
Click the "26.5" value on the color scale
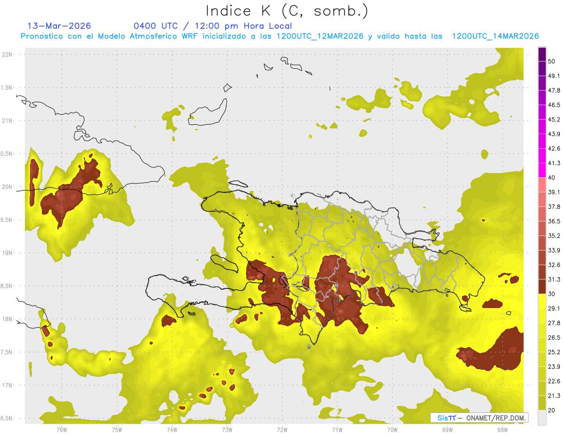point(554,338)
